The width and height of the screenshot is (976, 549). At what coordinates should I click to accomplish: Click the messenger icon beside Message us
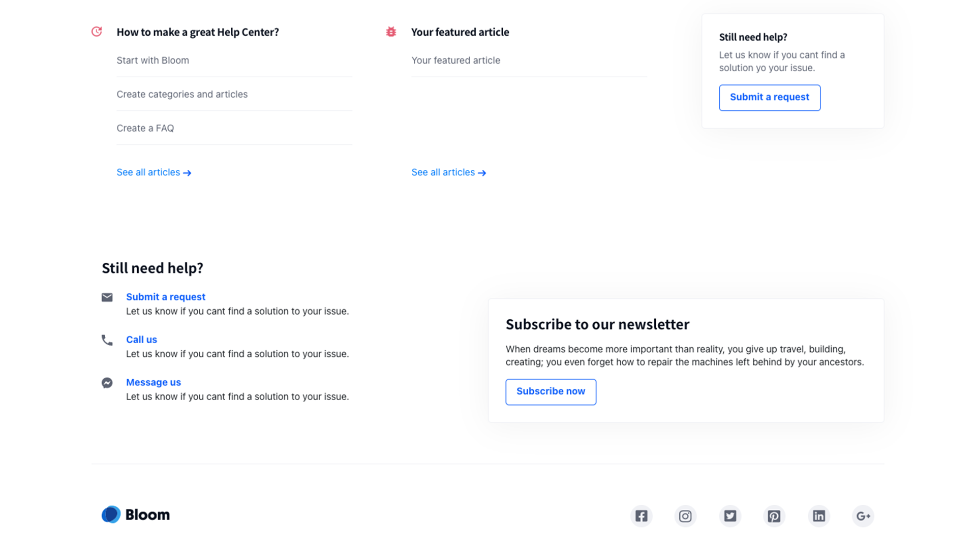(107, 383)
